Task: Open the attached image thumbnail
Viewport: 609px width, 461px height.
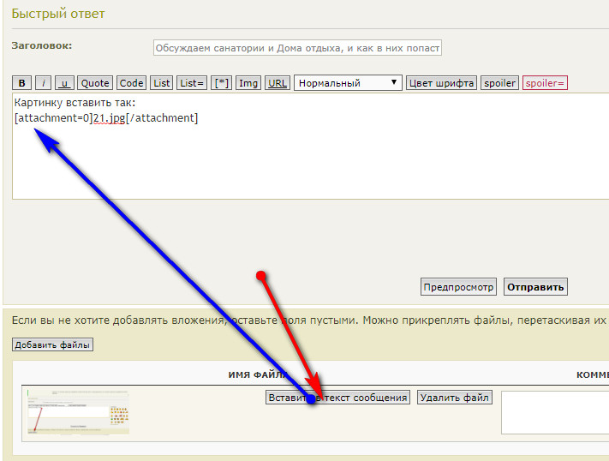Action: pyautogui.click(x=77, y=411)
